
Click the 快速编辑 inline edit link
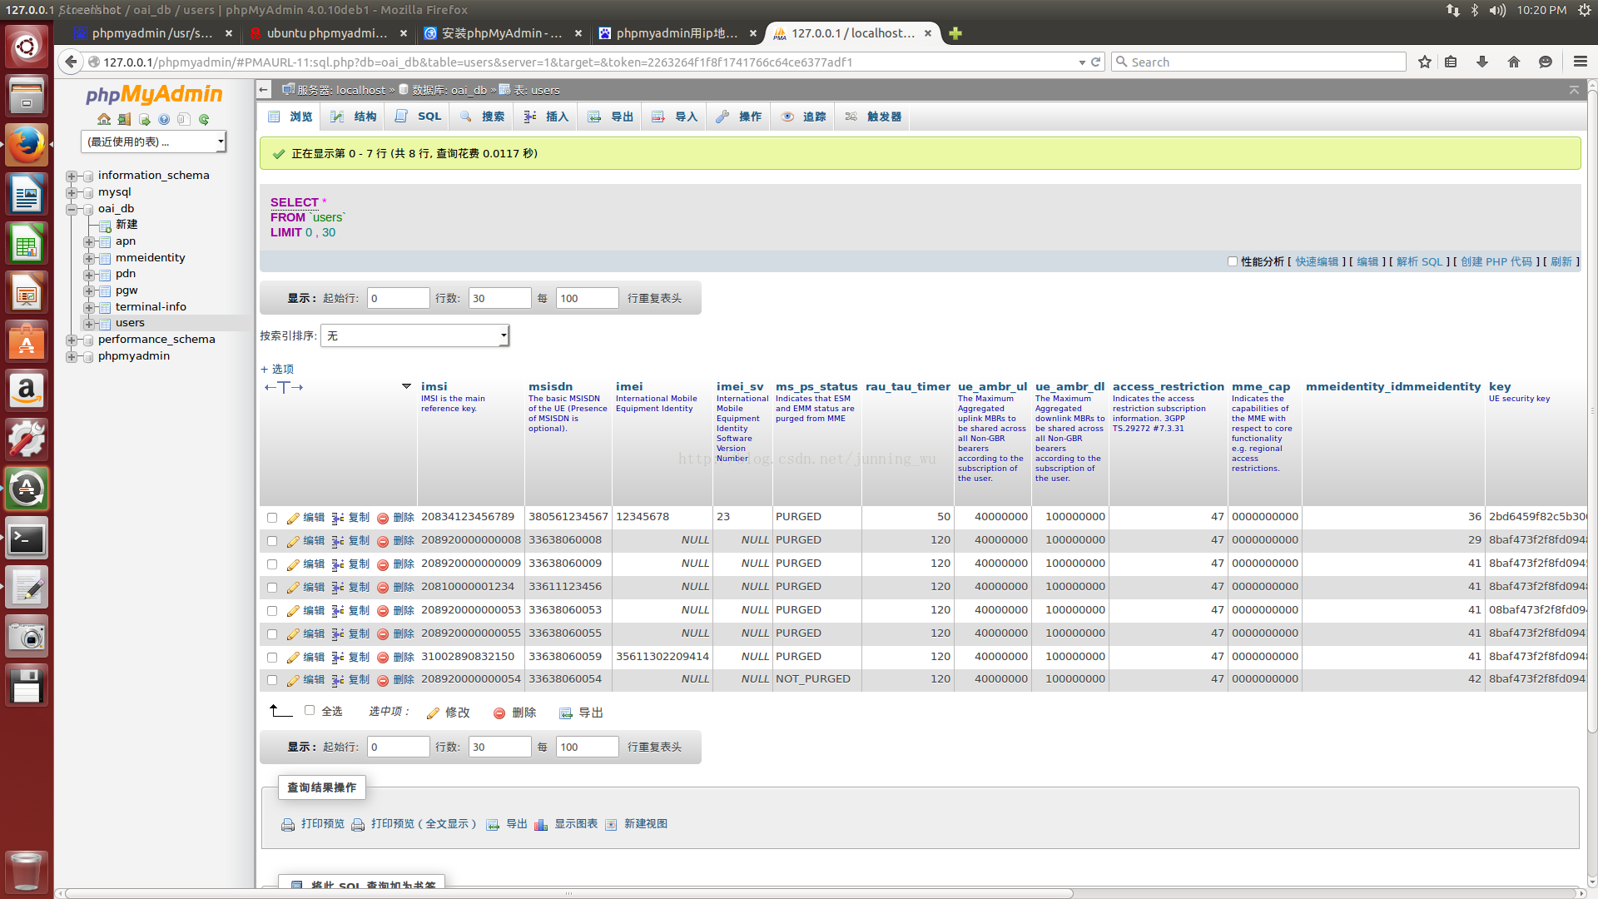click(1317, 262)
